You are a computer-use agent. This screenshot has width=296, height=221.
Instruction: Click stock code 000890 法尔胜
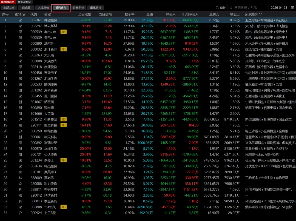(36, 43)
